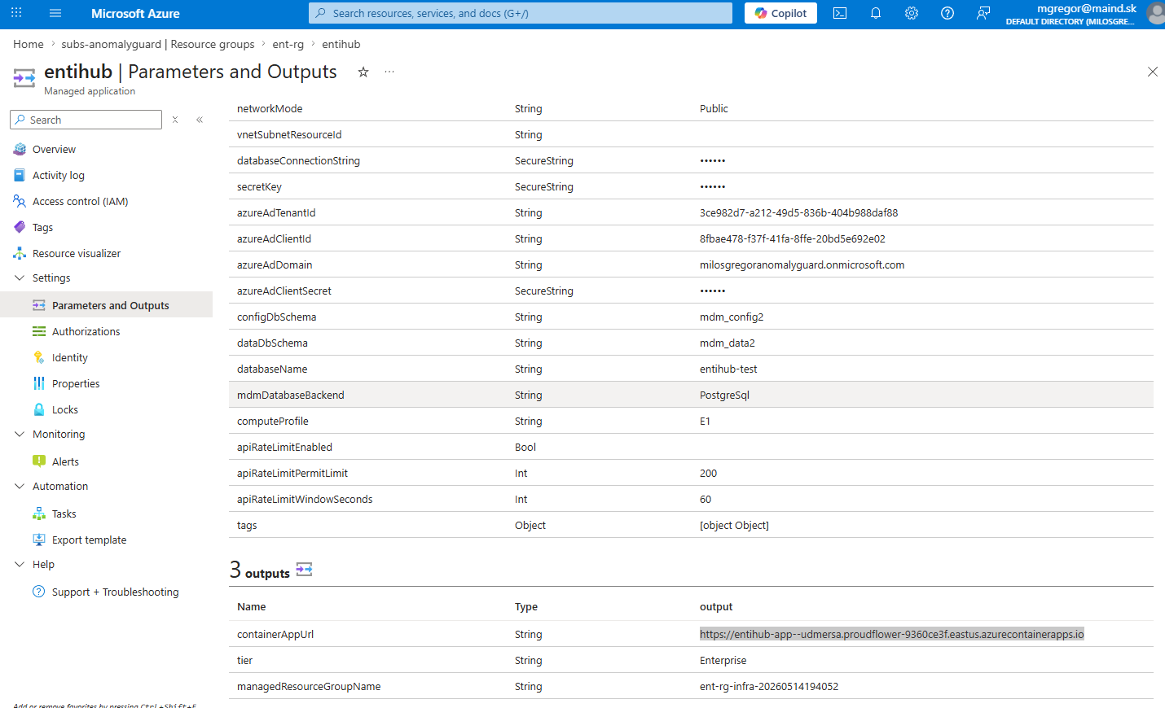Click the Name column header in outputs
Viewport: 1165px width, 708px height.
point(252,606)
